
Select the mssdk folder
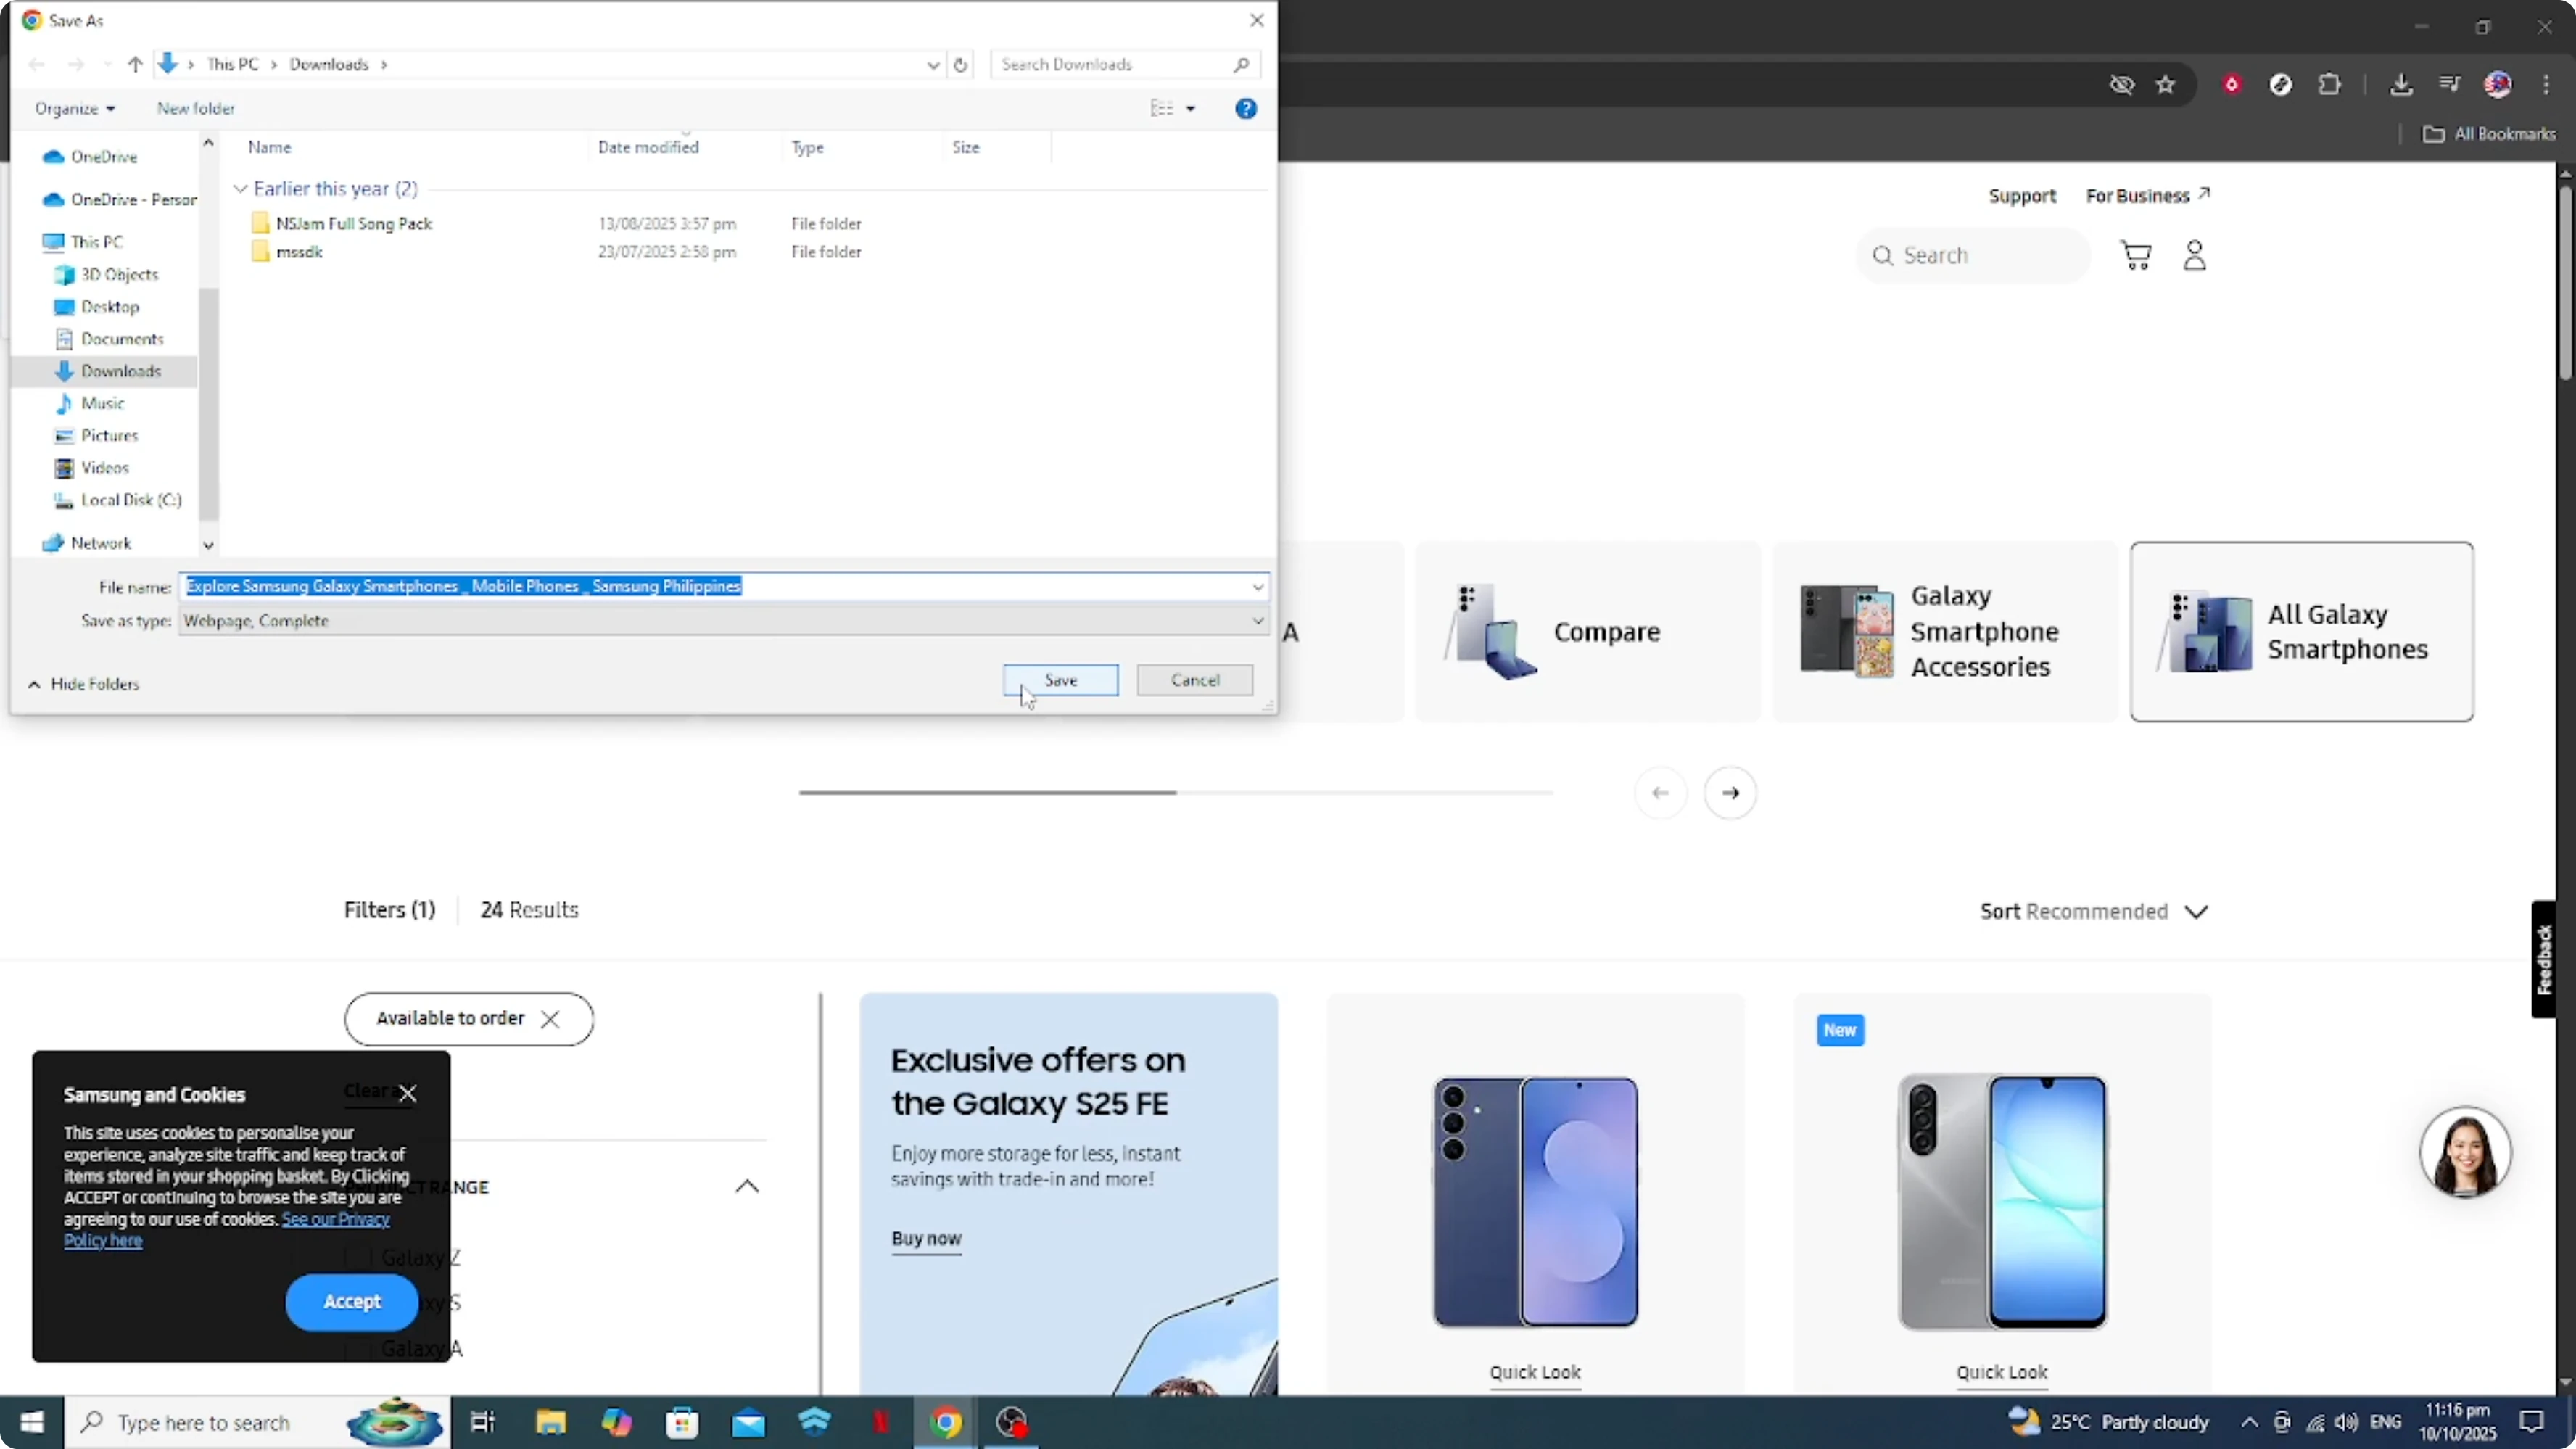[x=299, y=252]
